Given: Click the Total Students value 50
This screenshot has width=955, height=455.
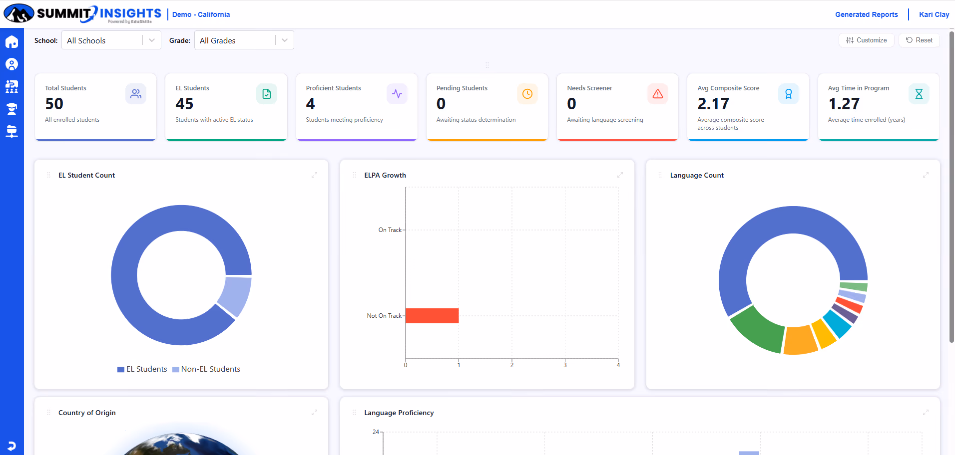Looking at the screenshot, I should coord(54,104).
